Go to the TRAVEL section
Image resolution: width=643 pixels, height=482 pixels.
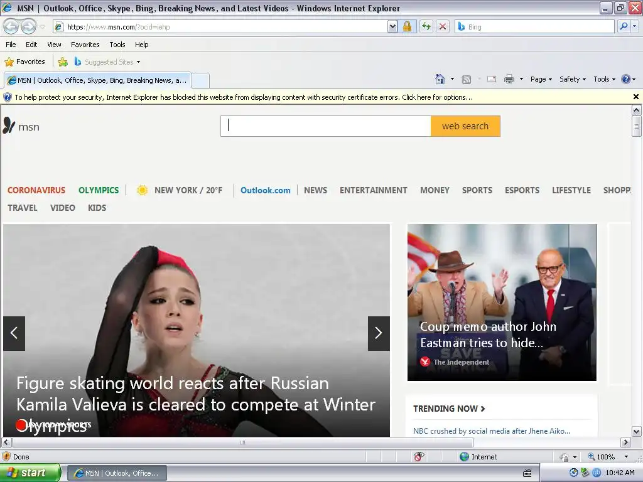pyautogui.click(x=23, y=208)
